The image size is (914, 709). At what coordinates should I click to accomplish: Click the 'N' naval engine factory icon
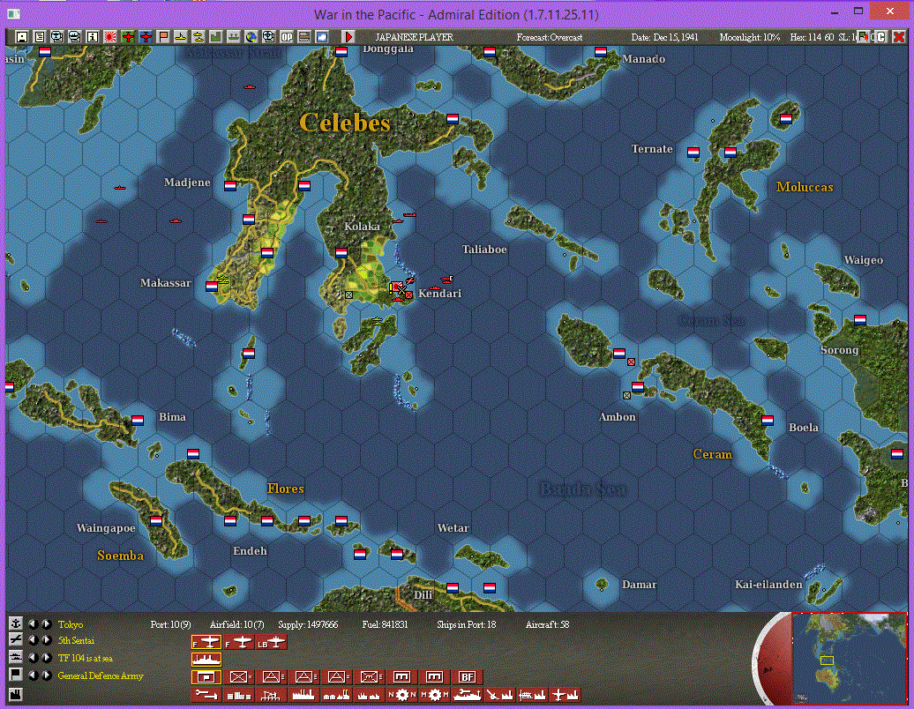(401, 694)
